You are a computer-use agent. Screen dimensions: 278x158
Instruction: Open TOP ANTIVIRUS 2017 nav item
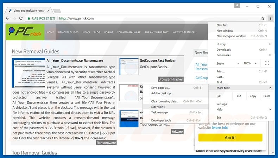157,32
